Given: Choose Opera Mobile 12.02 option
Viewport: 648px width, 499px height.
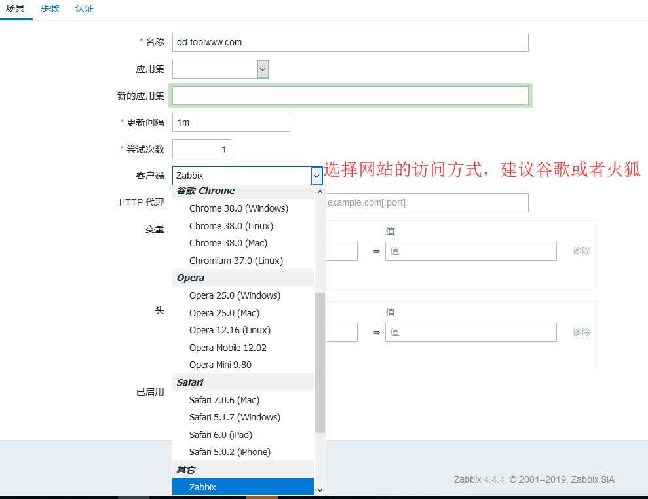Looking at the screenshot, I should tap(243, 348).
